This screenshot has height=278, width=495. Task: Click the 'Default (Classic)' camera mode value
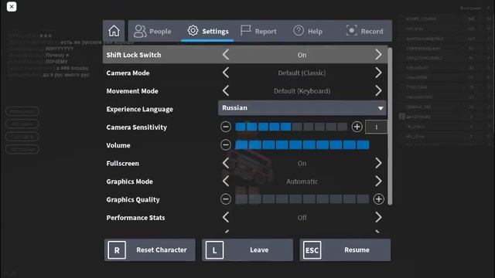coord(302,73)
